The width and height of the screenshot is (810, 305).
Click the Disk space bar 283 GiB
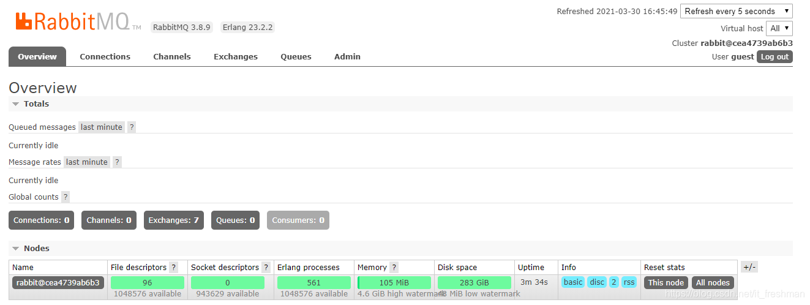tap(474, 282)
